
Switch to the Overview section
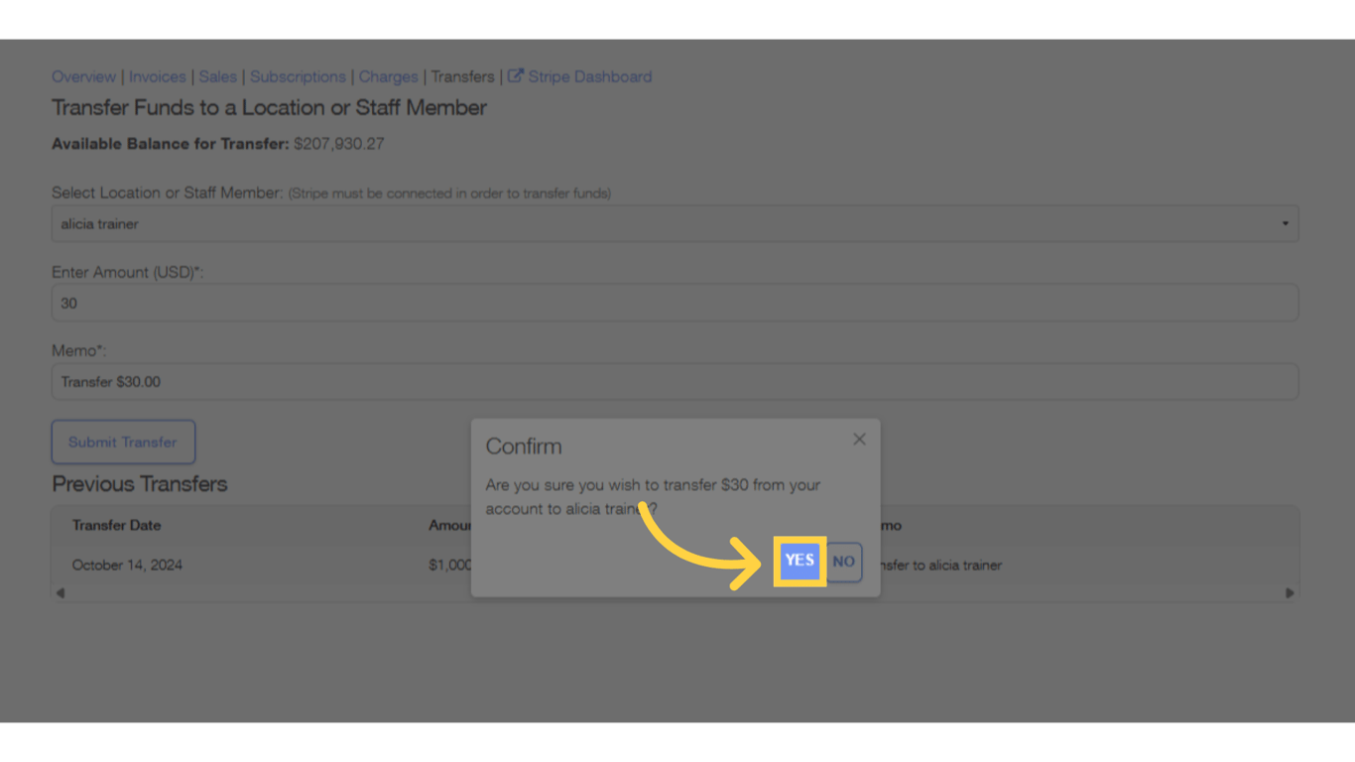coord(83,76)
